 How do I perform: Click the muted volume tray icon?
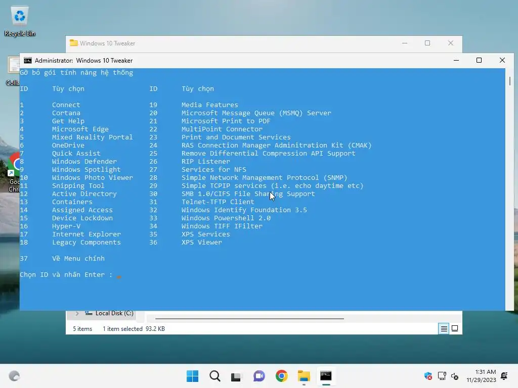[455, 376]
